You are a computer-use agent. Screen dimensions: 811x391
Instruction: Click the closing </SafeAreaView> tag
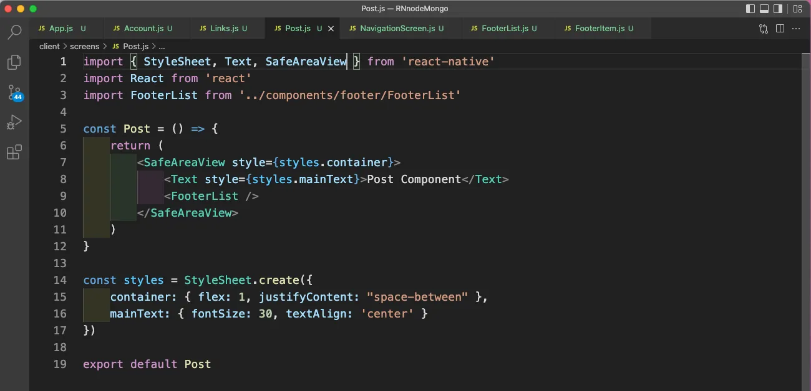click(188, 213)
